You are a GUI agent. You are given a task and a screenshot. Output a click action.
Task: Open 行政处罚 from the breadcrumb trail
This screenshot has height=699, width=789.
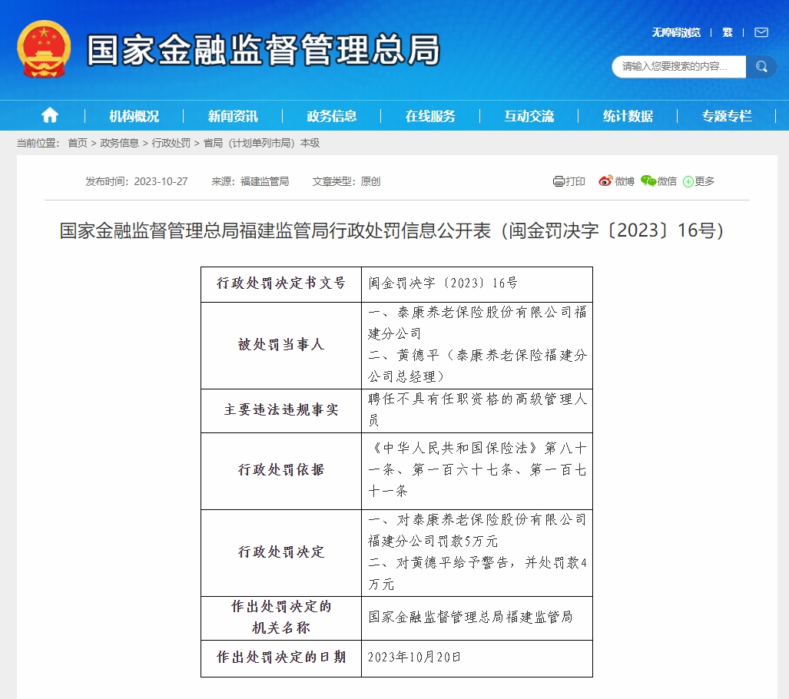tap(171, 143)
